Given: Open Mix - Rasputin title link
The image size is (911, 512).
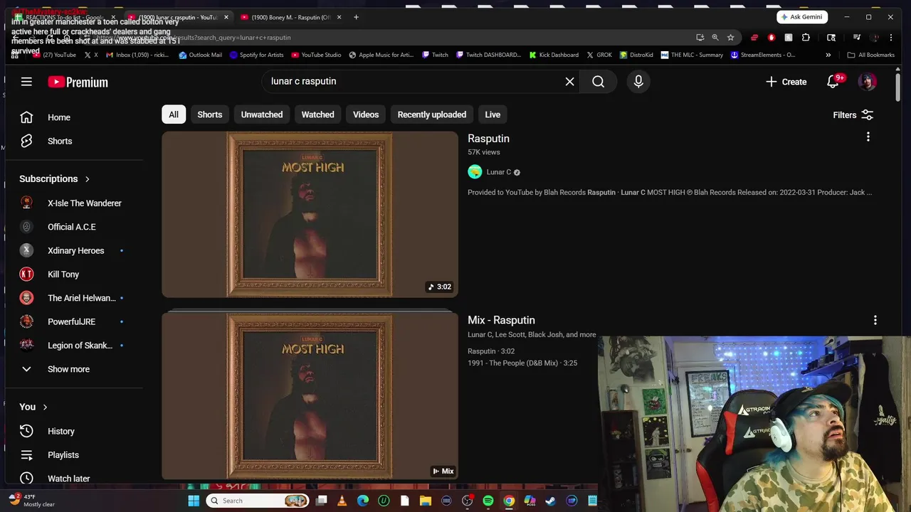Looking at the screenshot, I should [501, 320].
